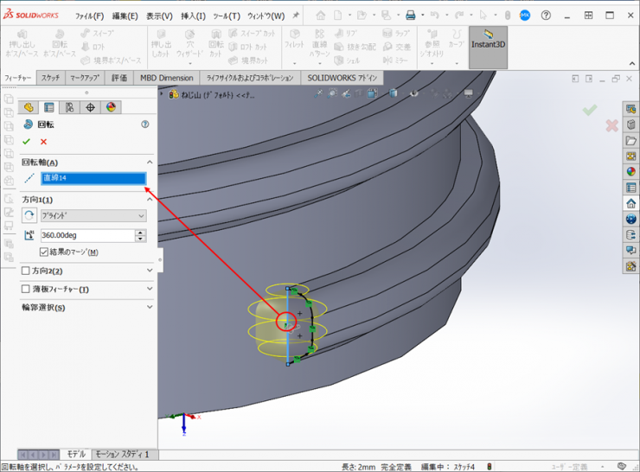
Task: Switch to the モーション スタディ 1 tab
Action: pos(122,454)
